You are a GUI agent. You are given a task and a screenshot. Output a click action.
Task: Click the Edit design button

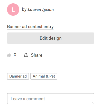click(51, 38)
